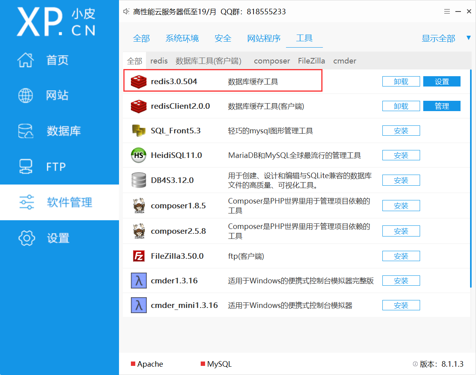Click the Apache status label
Screen dimensions: 476x375
tap(150, 364)
